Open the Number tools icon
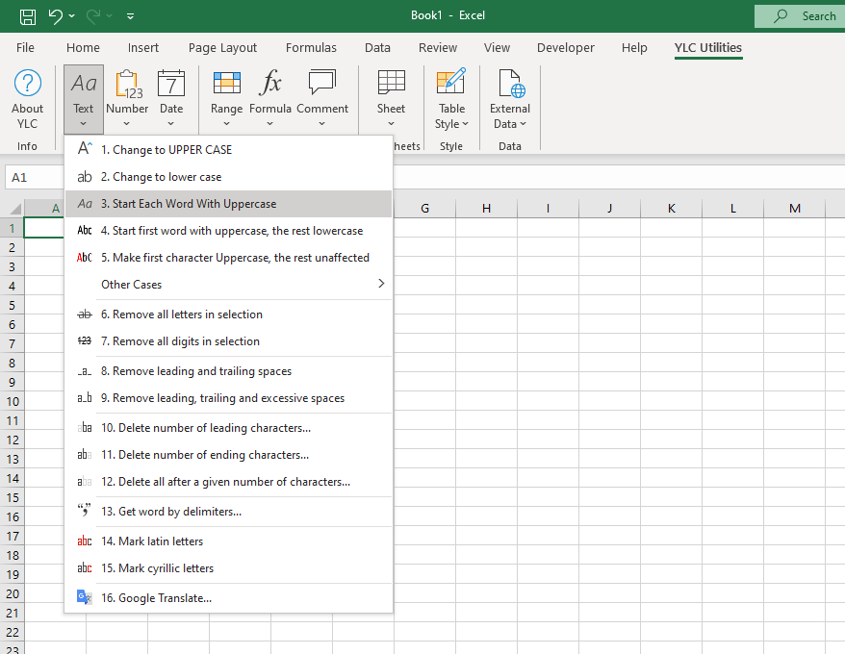This screenshot has width=845, height=654. (x=127, y=85)
